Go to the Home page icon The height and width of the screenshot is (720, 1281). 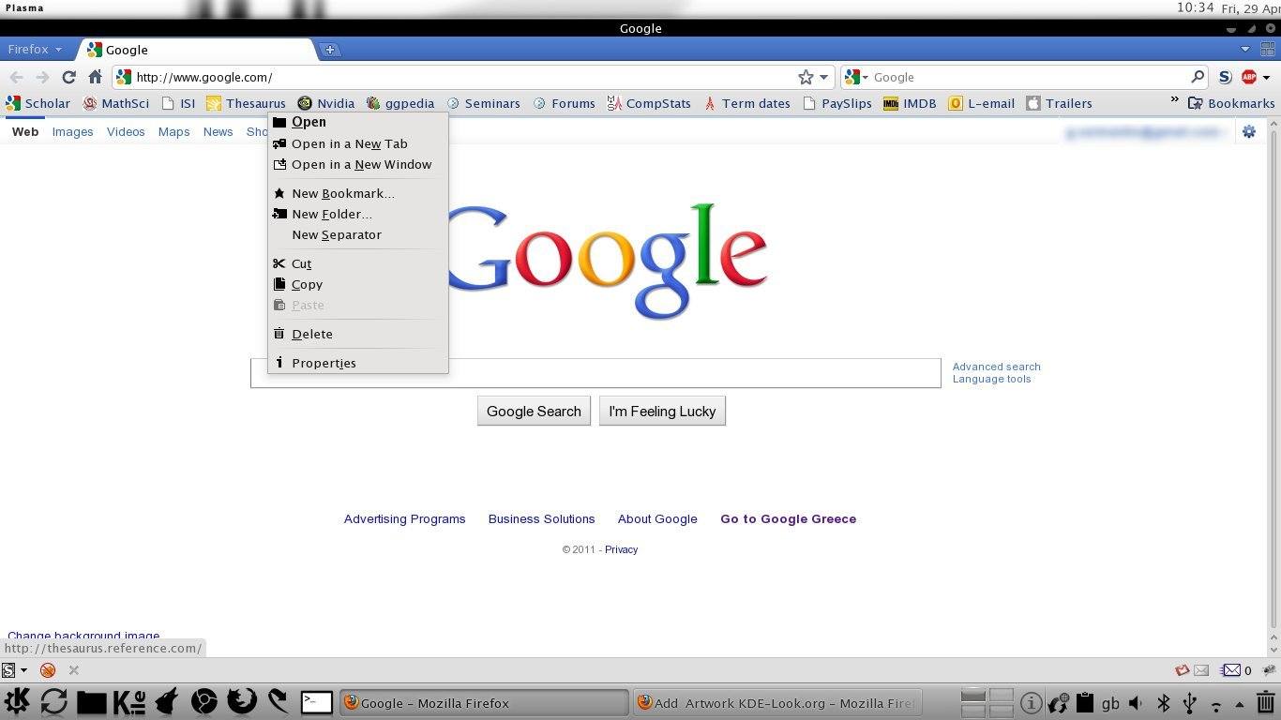95,77
